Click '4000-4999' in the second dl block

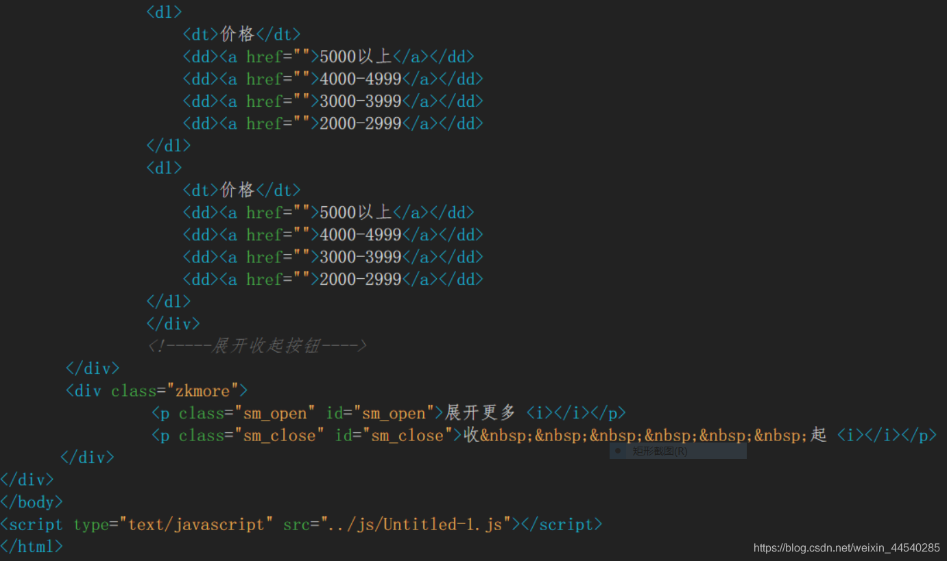pyautogui.click(x=361, y=235)
